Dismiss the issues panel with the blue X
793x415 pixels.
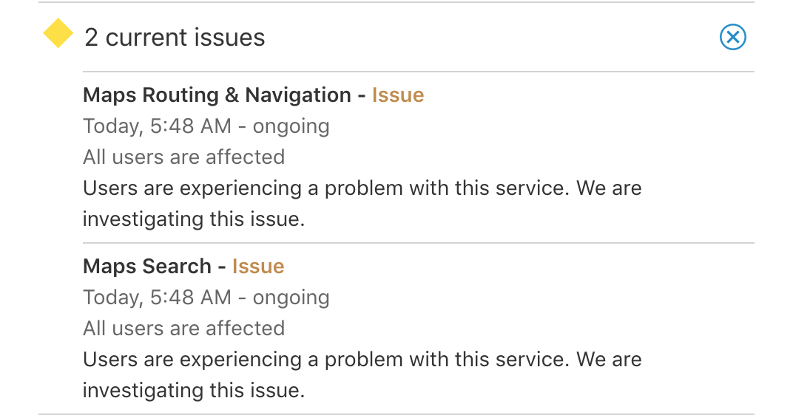[733, 37]
